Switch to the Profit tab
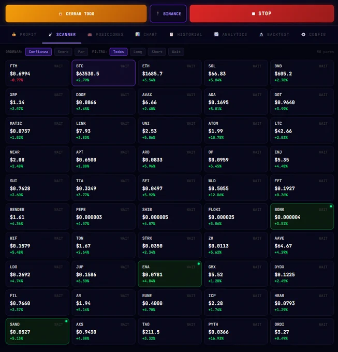The image size is (338, 352). (24, 35)
